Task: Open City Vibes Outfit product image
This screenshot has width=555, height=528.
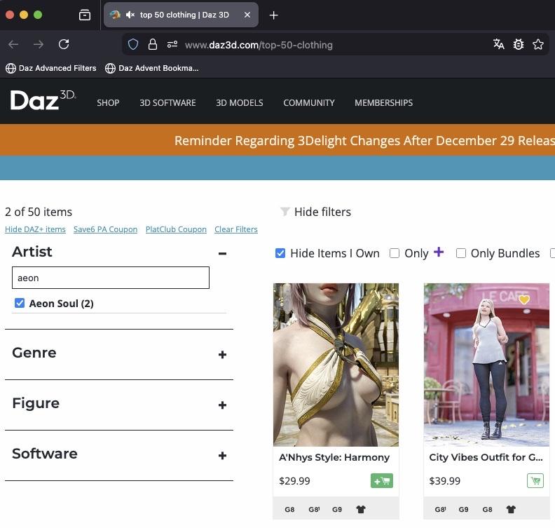Action: [487, 365]
